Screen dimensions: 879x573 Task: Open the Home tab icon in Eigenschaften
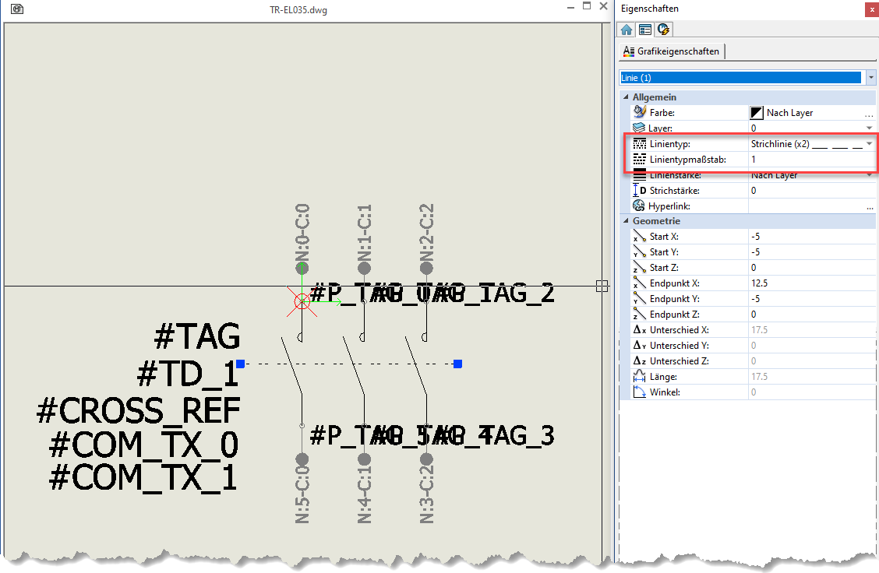(x=627, y=30)
